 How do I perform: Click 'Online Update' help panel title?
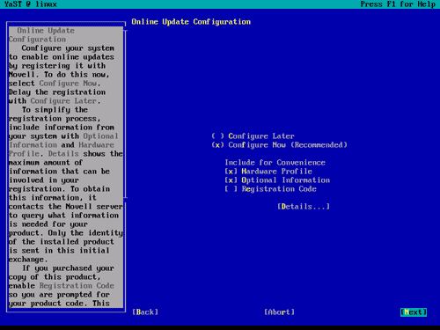[46, 31]
